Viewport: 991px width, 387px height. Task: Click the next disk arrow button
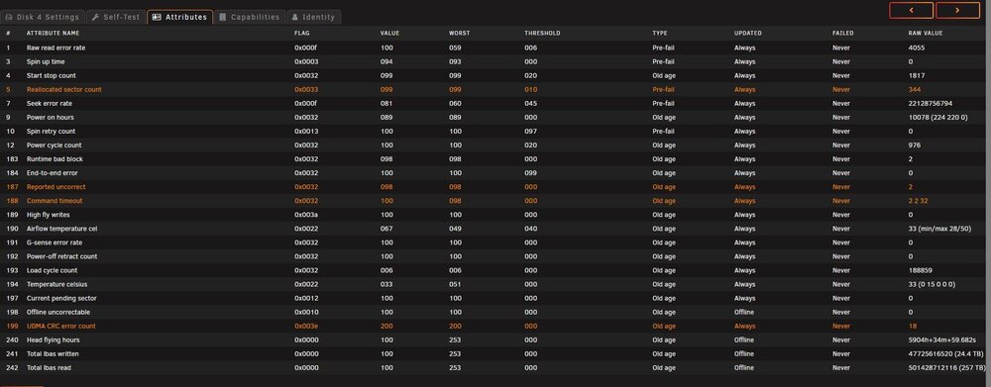click(x=957, y=10)
